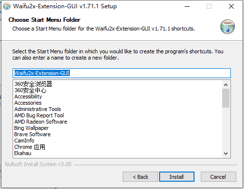Screen dimensions: 244x189
Task: Cancel the setup
Action: tap(218, 177)
